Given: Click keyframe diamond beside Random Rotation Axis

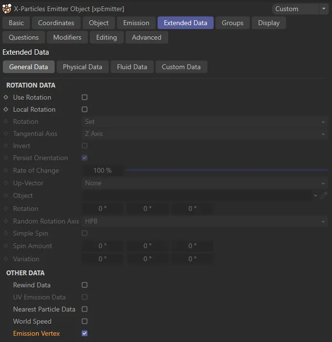Looking at the screenshot, I should click(6, 221).
